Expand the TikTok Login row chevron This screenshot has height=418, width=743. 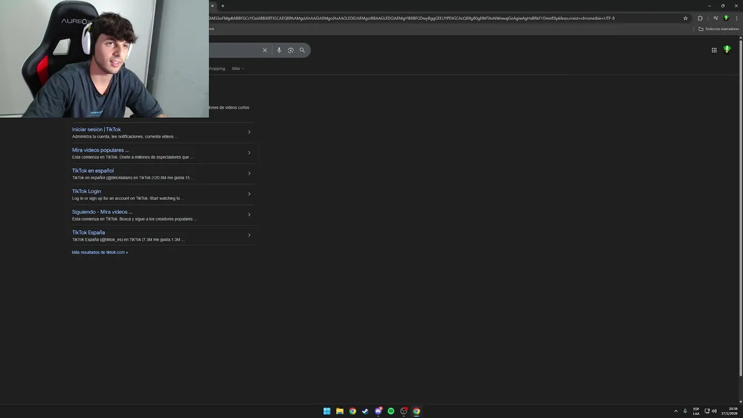coord(249,194)
